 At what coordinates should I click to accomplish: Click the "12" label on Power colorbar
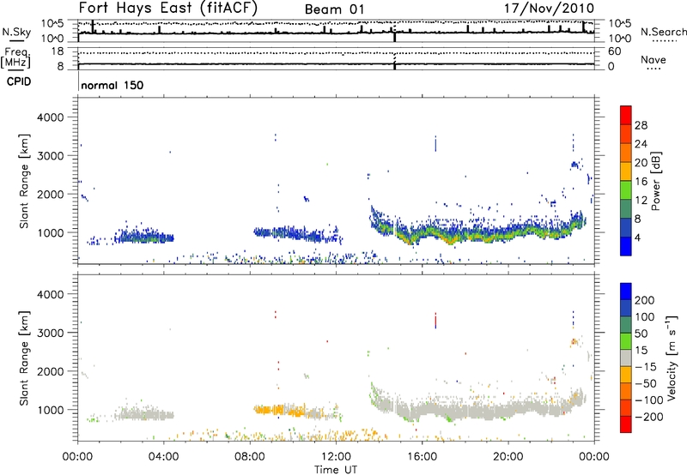pos(641,201)
